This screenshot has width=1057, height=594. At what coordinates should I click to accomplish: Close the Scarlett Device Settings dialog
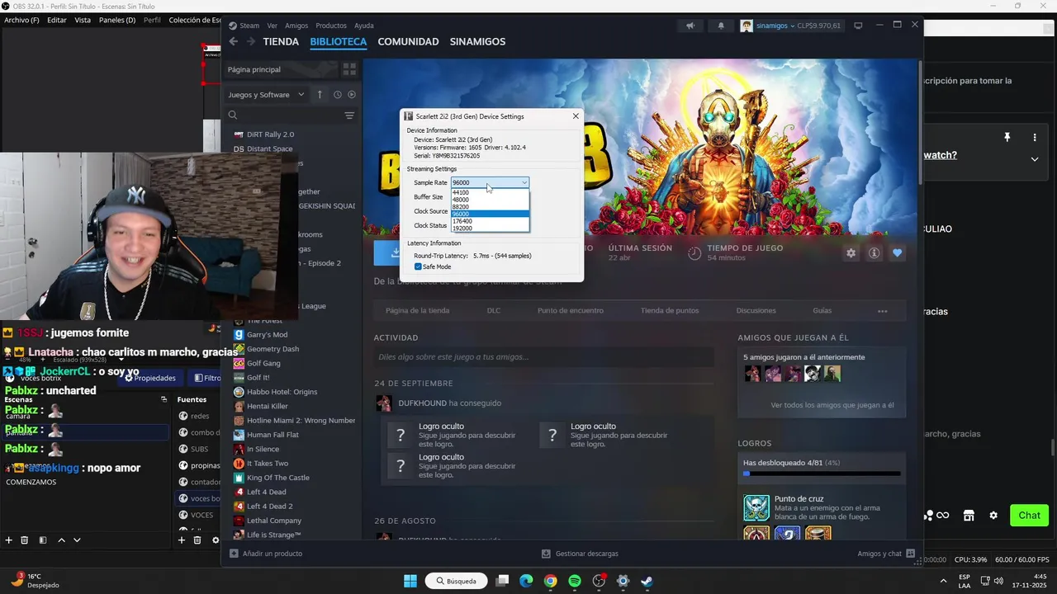point(576,116)
